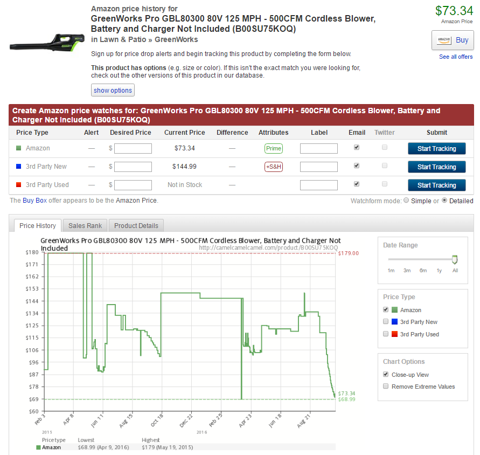Click the leaf blower product image
The image size is (480, 455).
coord(47,43)
